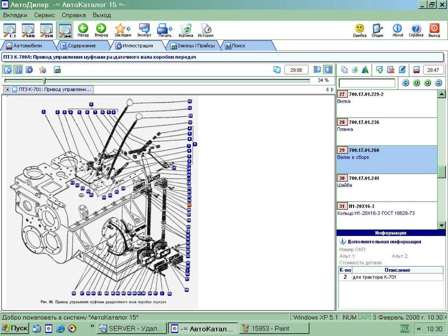This screenshot has width=448, height=336.
Task: Click the font letter A icon
Action: (x=365, y=70)
